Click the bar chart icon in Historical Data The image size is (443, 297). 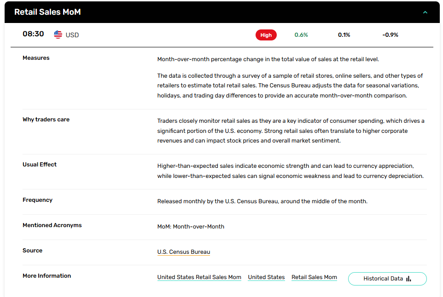click(408, 279)
